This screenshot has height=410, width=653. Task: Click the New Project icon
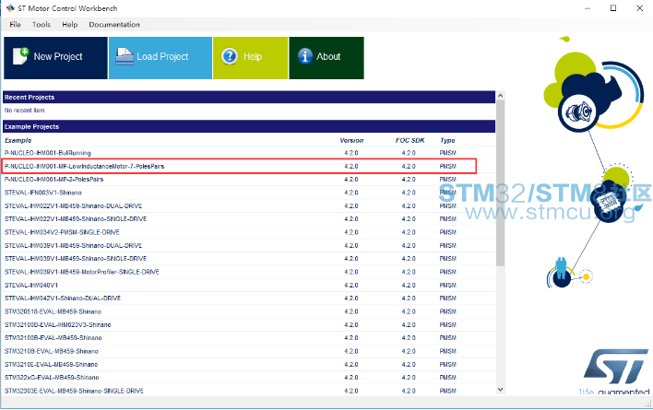[x=21, y=56]
